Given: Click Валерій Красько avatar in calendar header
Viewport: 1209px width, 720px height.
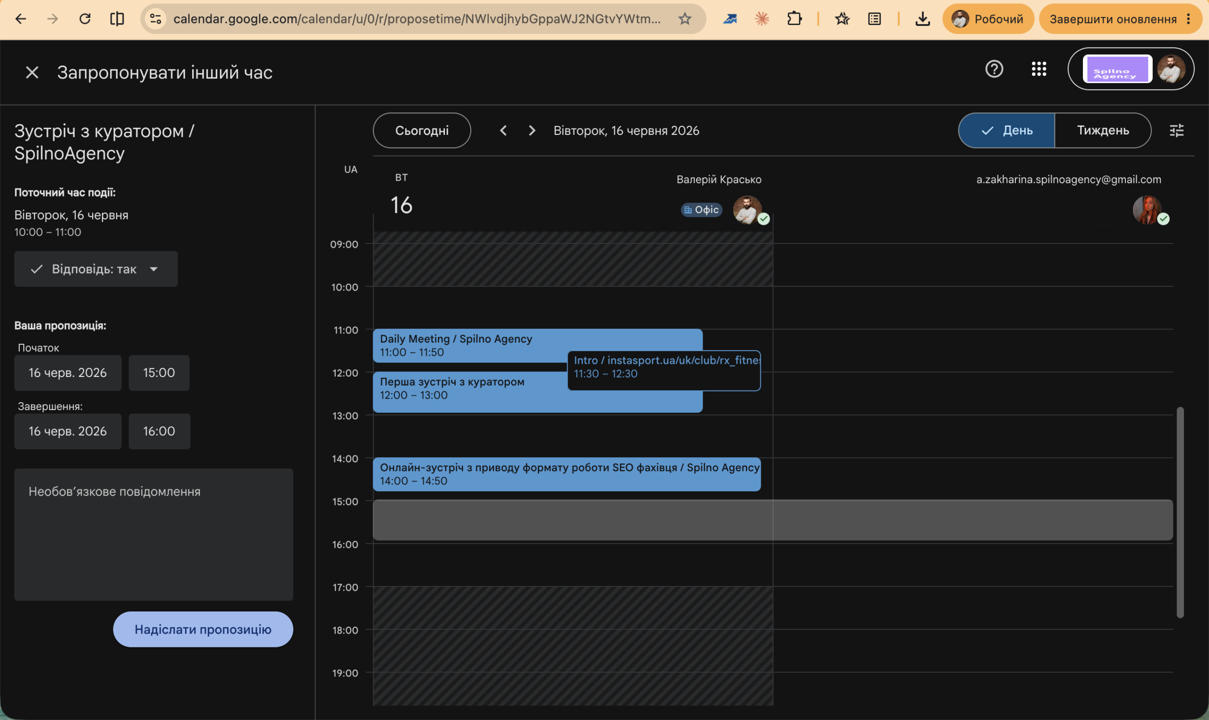Looking at the screenshot, I should (x=747, y=209).
